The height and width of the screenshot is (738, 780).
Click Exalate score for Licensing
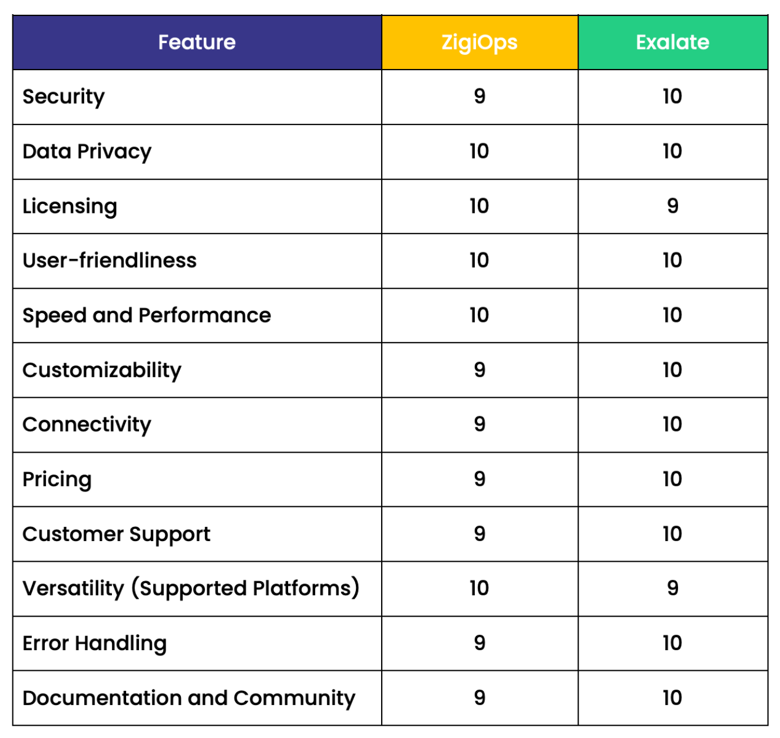point(673,206)
